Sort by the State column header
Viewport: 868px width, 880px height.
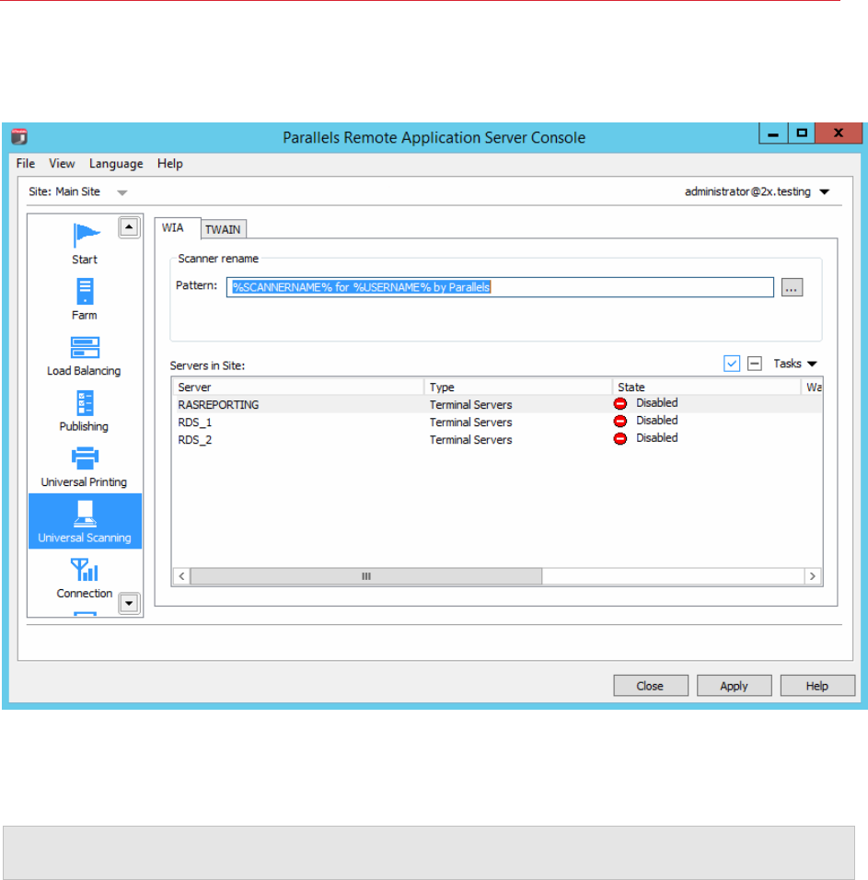pyautogui.click(x=706, y=387)
